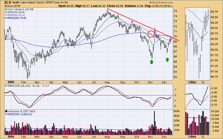The image size is (223, 139).
Task: Click the 68.50 label on zoomed price axis
Action: (214, 39)
